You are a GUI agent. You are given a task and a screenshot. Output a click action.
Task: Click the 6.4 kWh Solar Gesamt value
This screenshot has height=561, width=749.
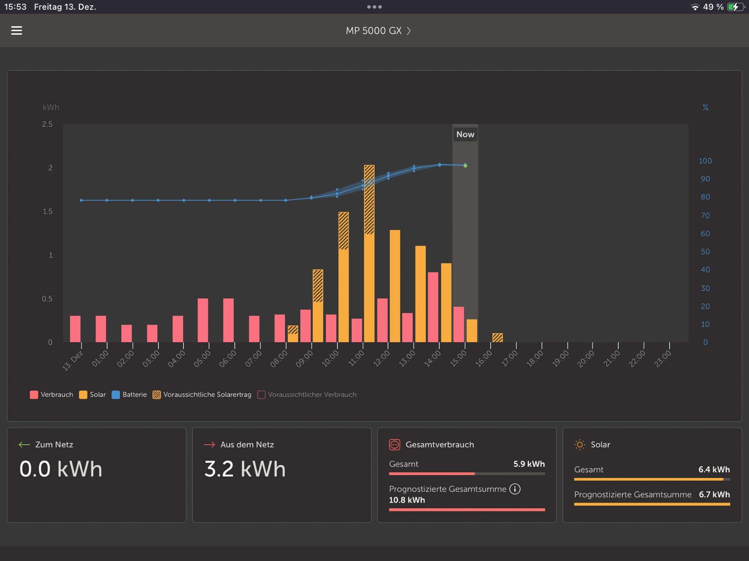714,469
